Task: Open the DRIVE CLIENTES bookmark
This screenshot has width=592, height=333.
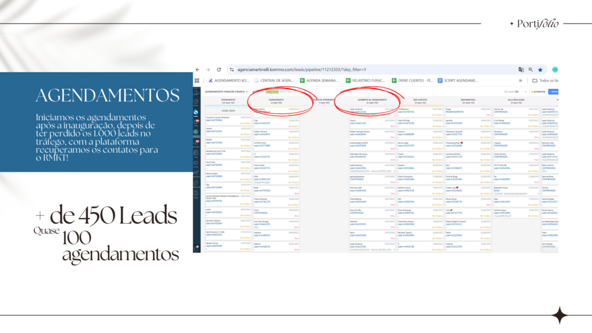Action: pos(412,81)
